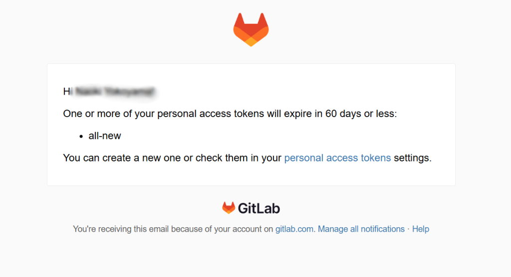Select the all-new token list item
The image size is (511, 277).
tap(105, 136)
